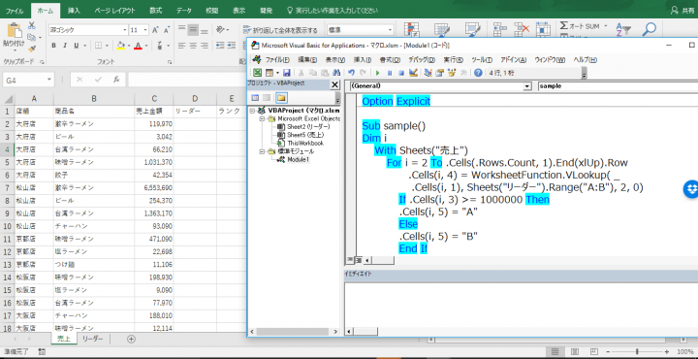Open the Name Box G4 dropdown
Viewport: 698px width, 359px height.
(49, 81)
